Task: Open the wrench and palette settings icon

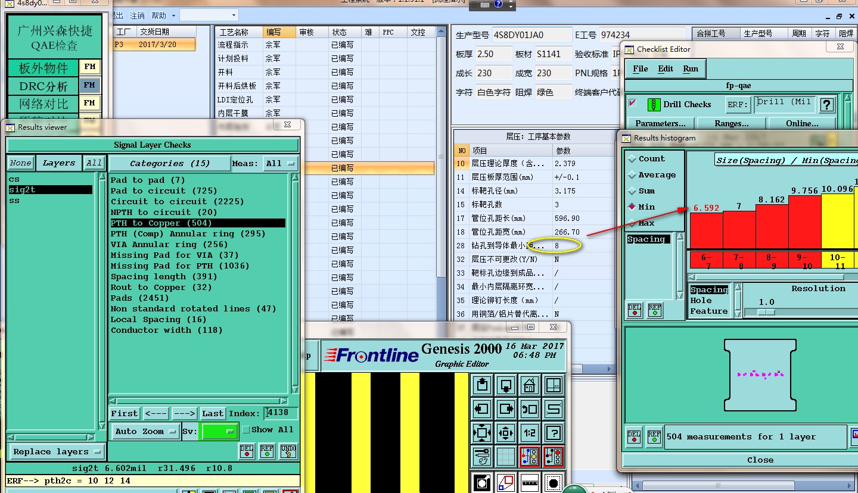Action: click(481, 457)
